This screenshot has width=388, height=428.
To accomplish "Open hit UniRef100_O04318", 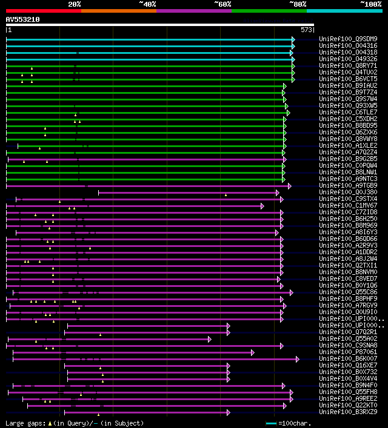I will point(348,53).
